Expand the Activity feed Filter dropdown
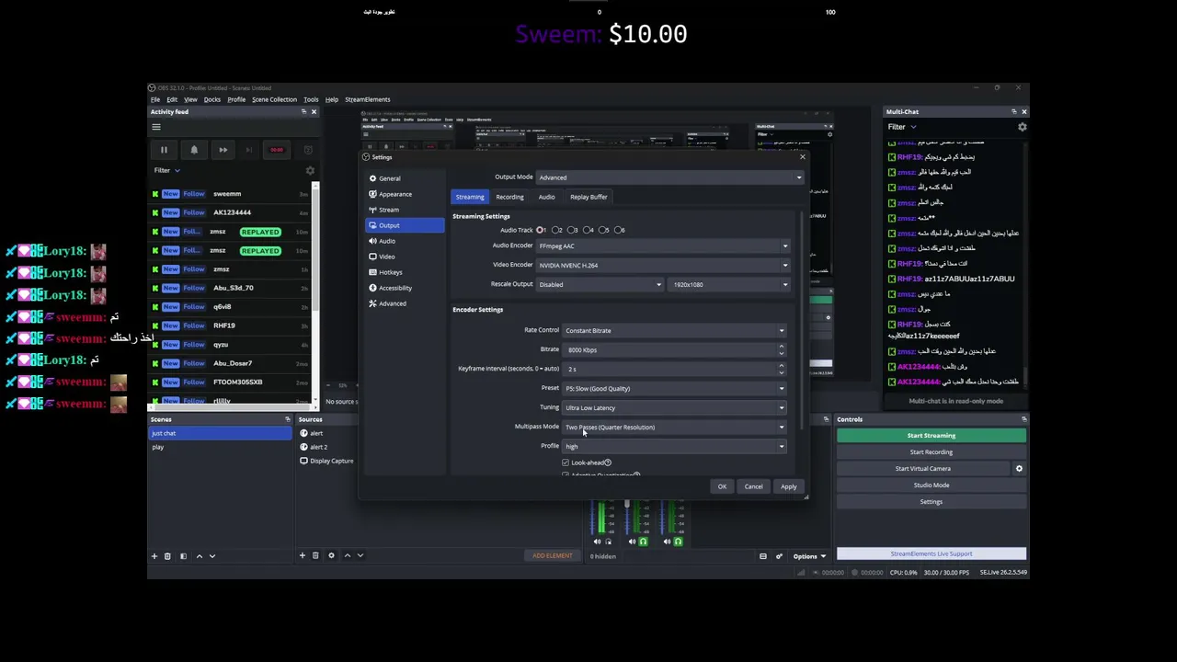The image size is (1177, 662). point(166,170)
